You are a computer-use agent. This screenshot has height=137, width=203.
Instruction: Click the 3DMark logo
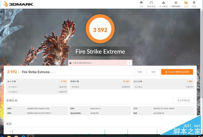(18, 4)
